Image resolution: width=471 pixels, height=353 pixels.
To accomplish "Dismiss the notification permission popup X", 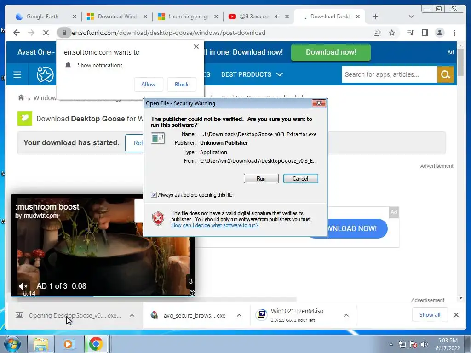I will (x=196, y=46).
